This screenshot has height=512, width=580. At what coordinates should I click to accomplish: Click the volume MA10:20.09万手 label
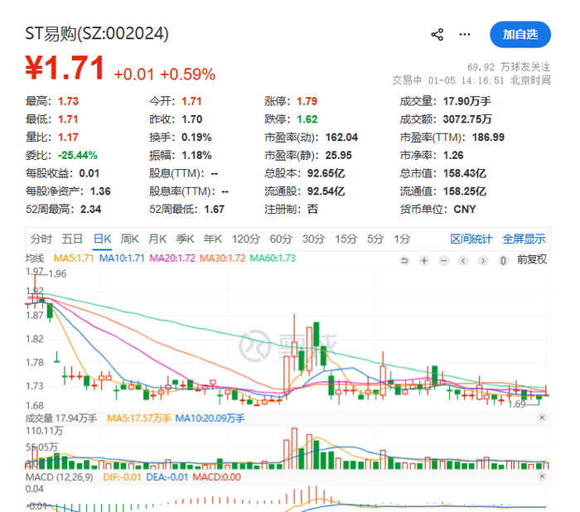pos(210,418)
